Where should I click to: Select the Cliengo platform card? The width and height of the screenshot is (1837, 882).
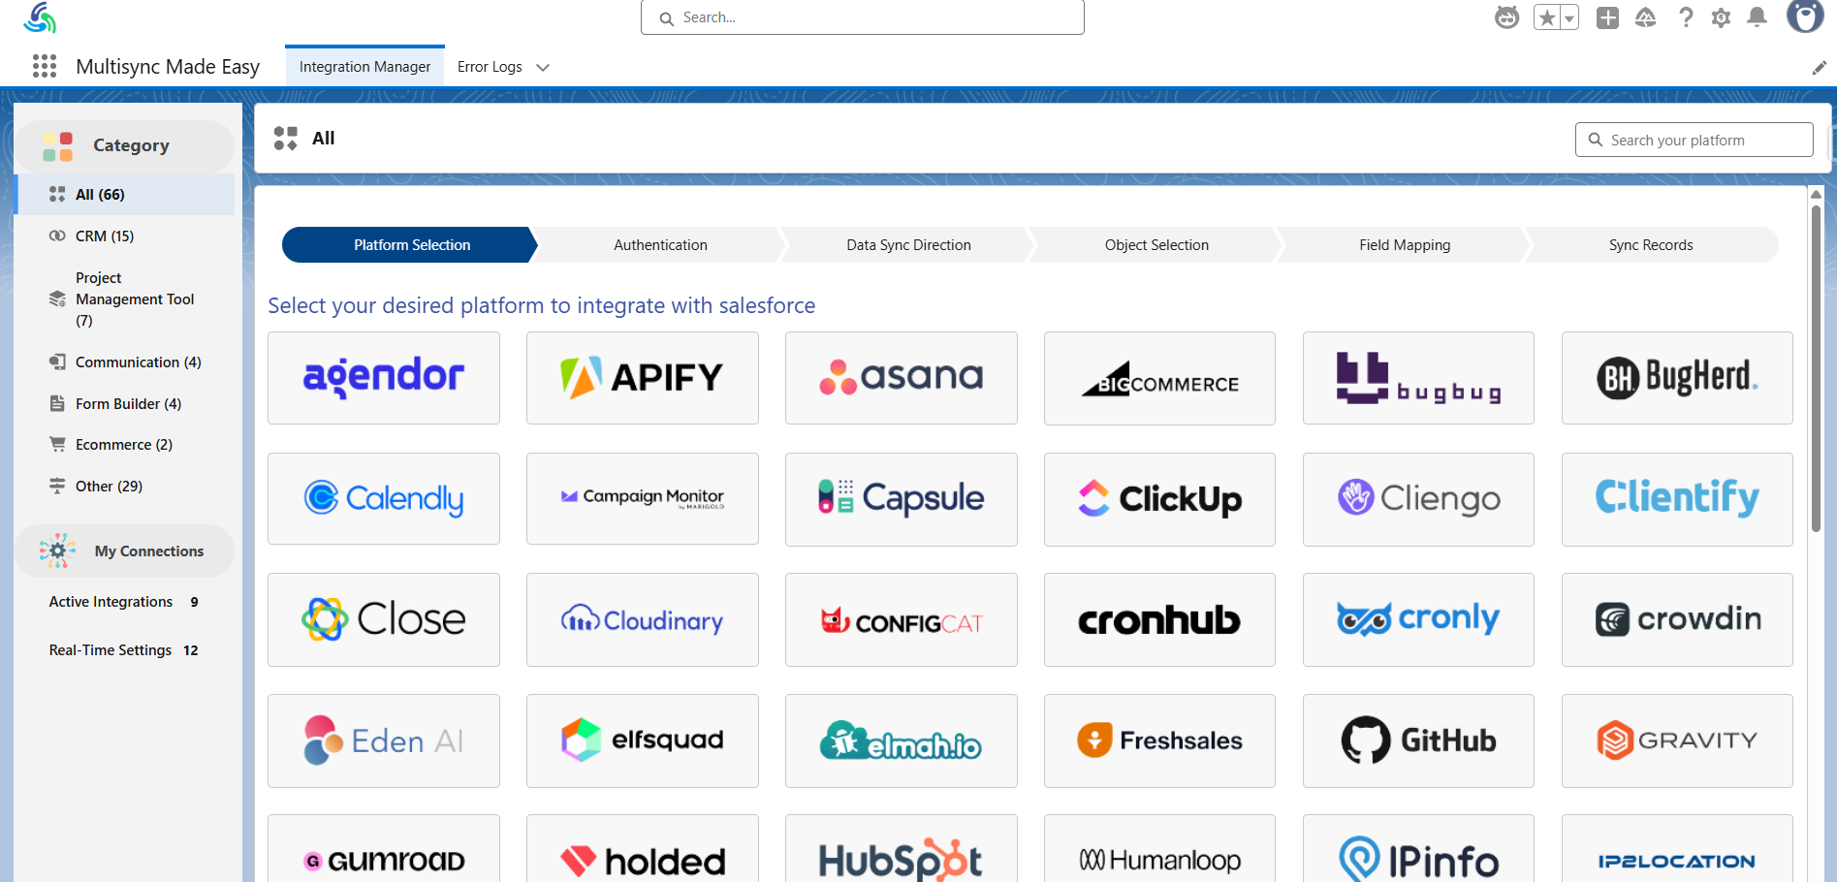coord(1418,499)
